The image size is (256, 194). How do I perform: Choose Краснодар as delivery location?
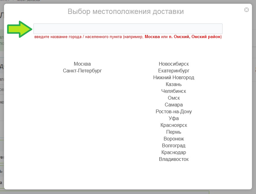pyautogui.click(x=174, y=153)
